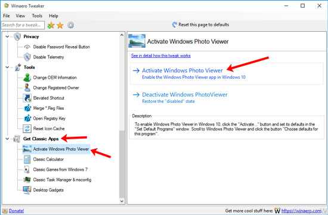
Task: Click the Reset Icon Cache icon
Action: (x=27, y=128)
